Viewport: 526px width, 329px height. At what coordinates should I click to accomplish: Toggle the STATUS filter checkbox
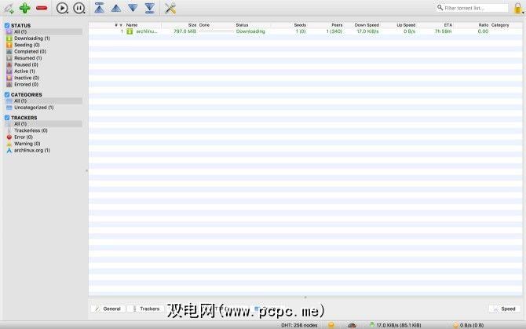tap(7, 25)
